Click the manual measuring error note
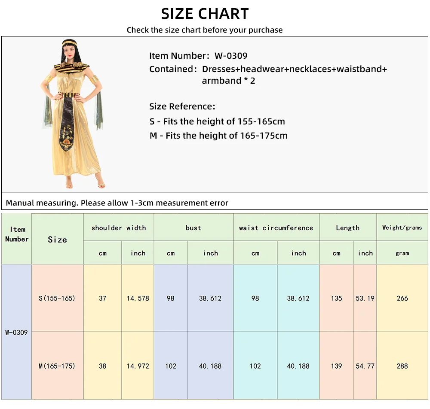The width and height of the screenshot is (430, 409). [x=117, y=203]
